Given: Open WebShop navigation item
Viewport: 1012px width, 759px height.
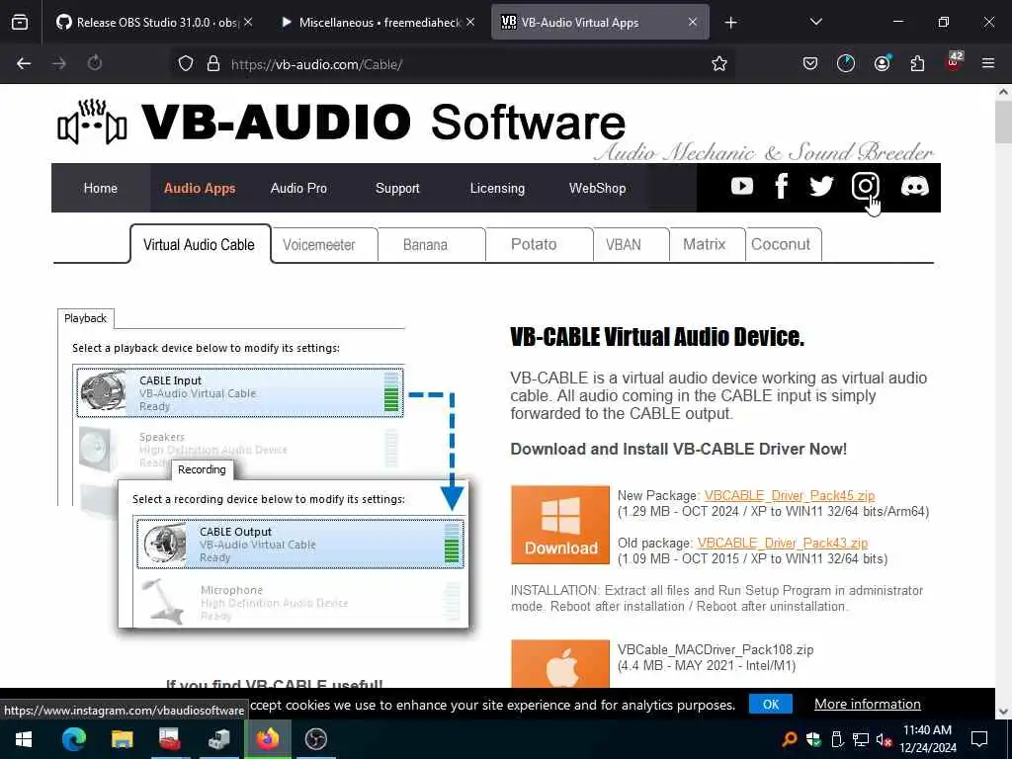Looking at the screenshot, I should [597, 188].
